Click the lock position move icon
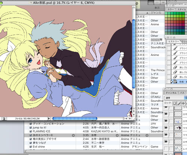187x155 pixels. point(183,103)
